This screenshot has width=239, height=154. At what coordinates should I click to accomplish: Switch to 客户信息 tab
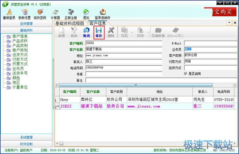tap(98, 23)
